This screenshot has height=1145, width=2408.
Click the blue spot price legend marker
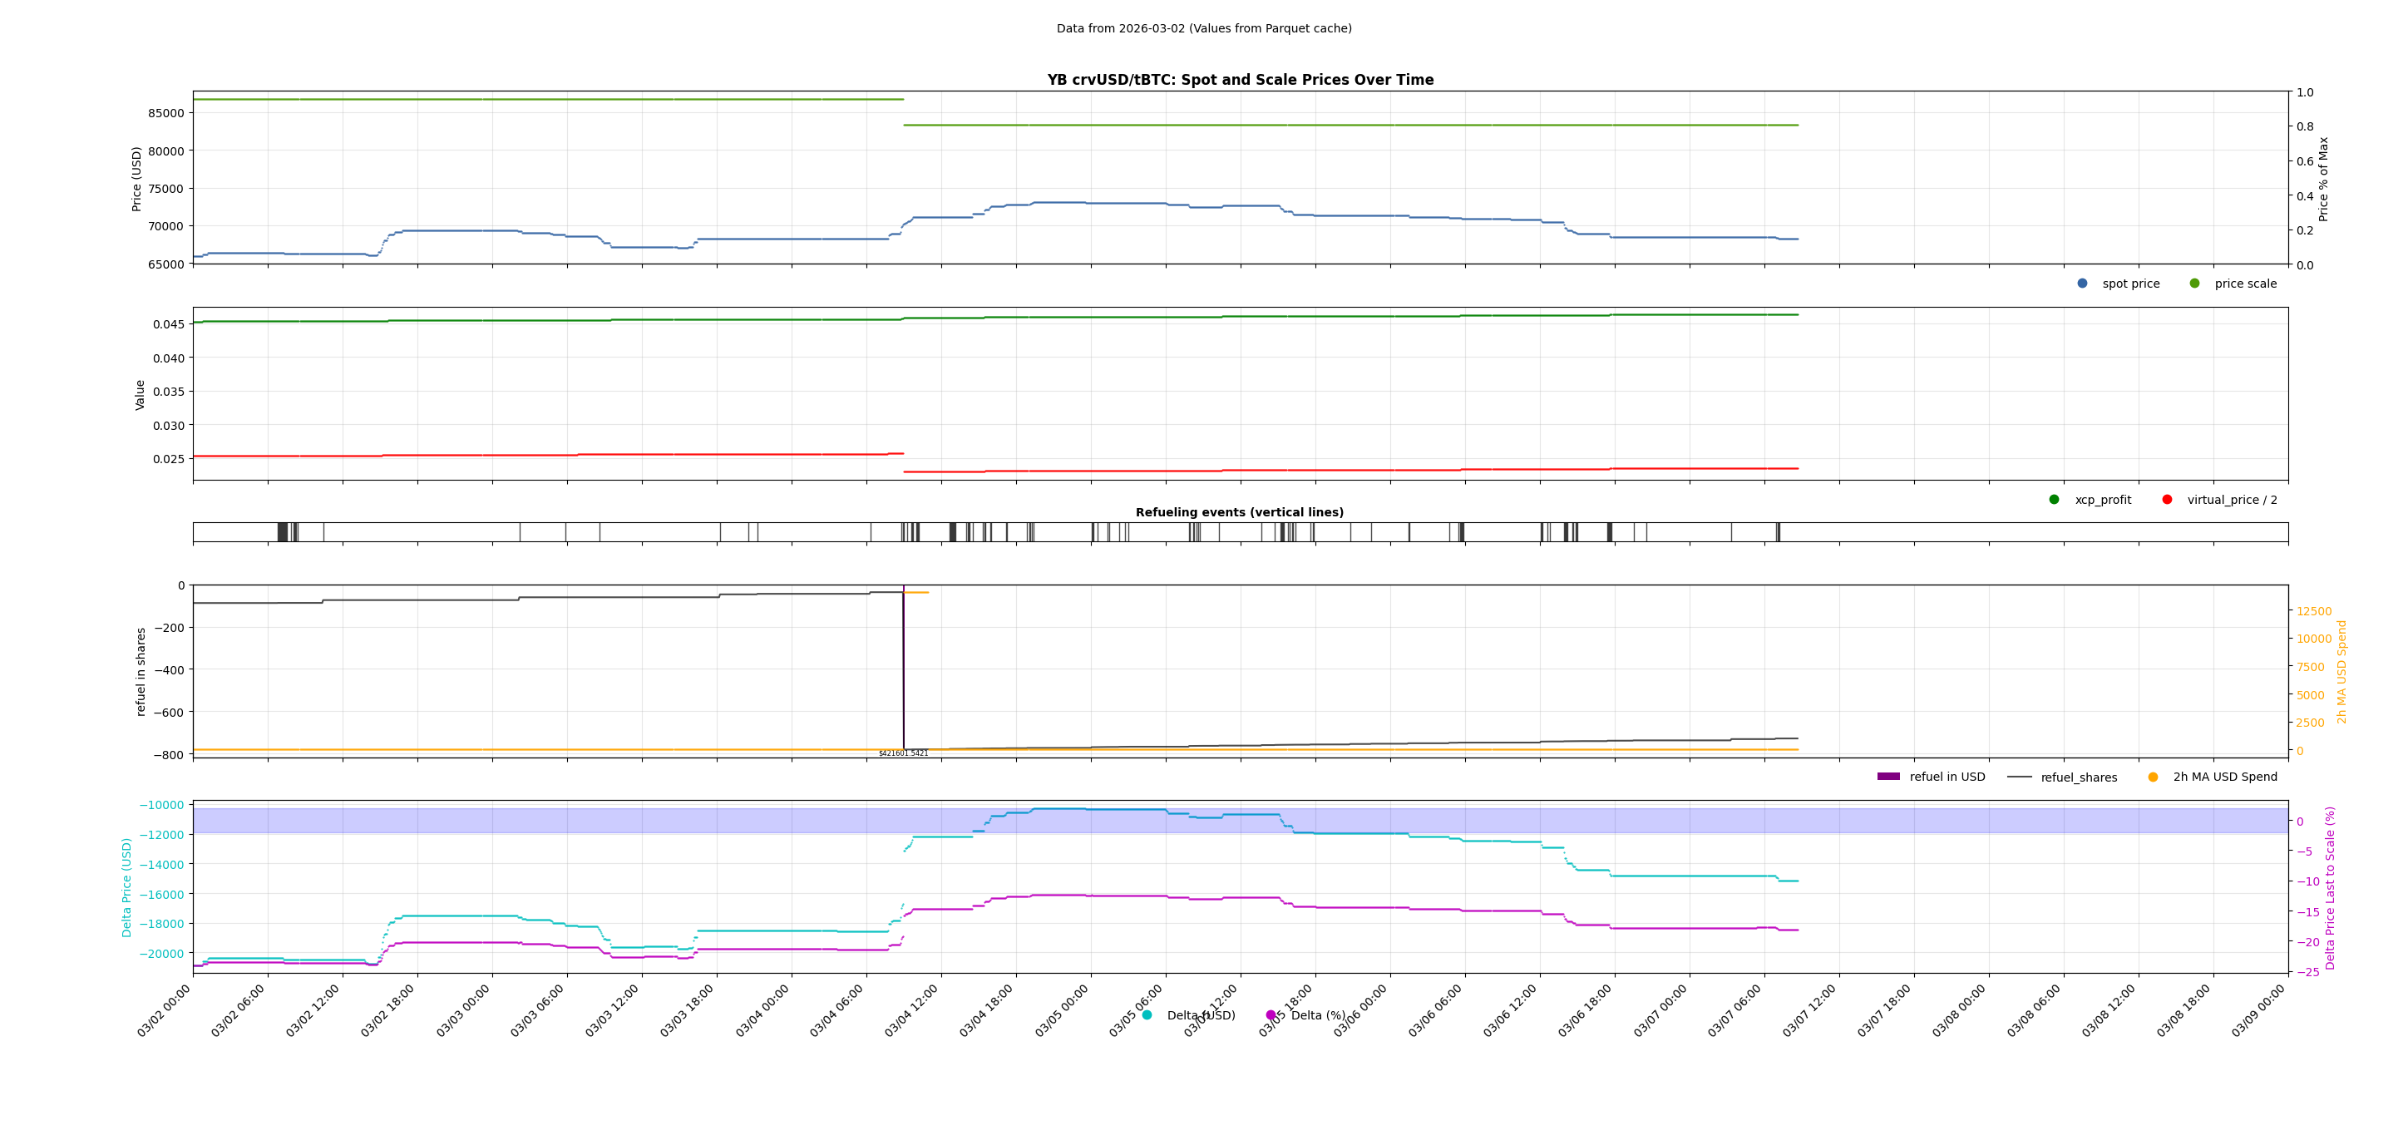pyautogui.click(x=2082, y=284)
